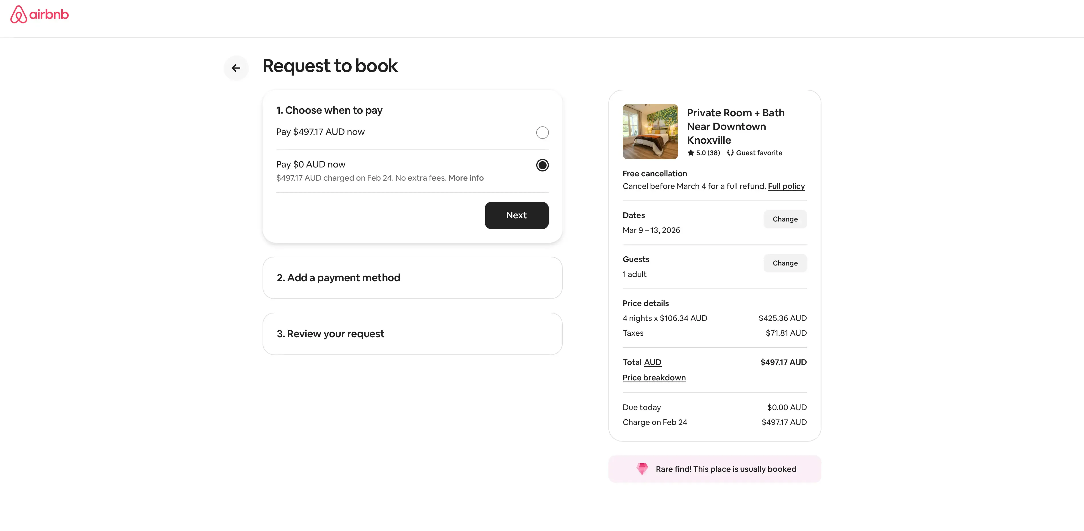1084x531 pixels.
Task: Select the 'Pay $0 AUD now' option
Action: coord(542,165)
